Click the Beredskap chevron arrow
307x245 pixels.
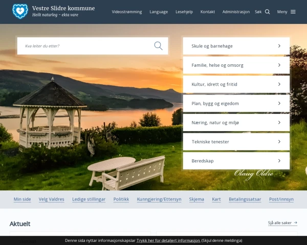pyautogui.click(x=279, y=161)
